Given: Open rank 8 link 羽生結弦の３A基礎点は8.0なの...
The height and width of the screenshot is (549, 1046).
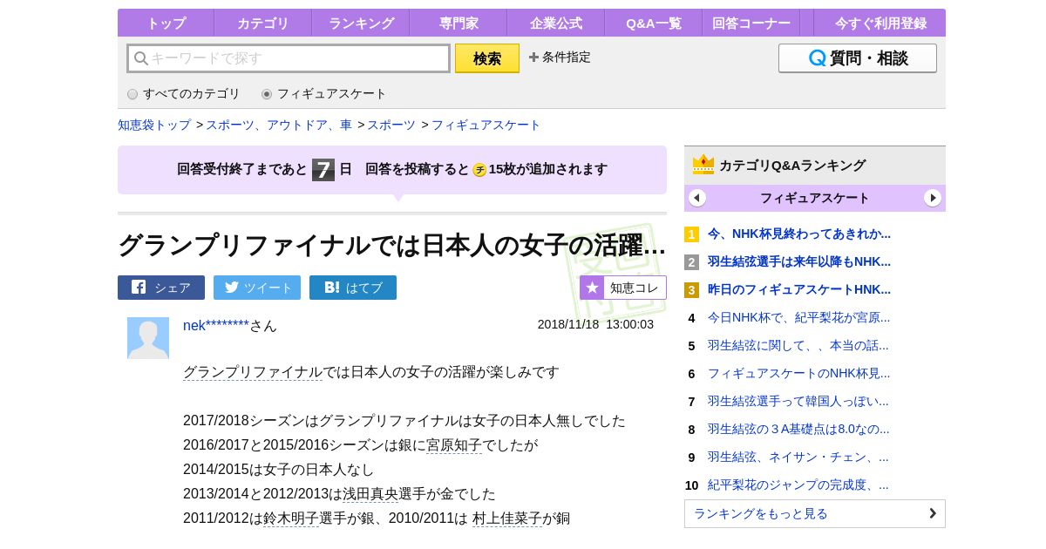Looking at the screenshot, I should pos(798,429).
